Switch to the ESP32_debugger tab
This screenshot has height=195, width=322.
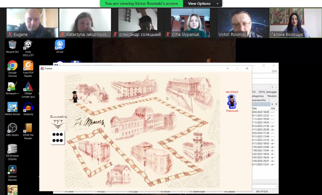[267, 92]
